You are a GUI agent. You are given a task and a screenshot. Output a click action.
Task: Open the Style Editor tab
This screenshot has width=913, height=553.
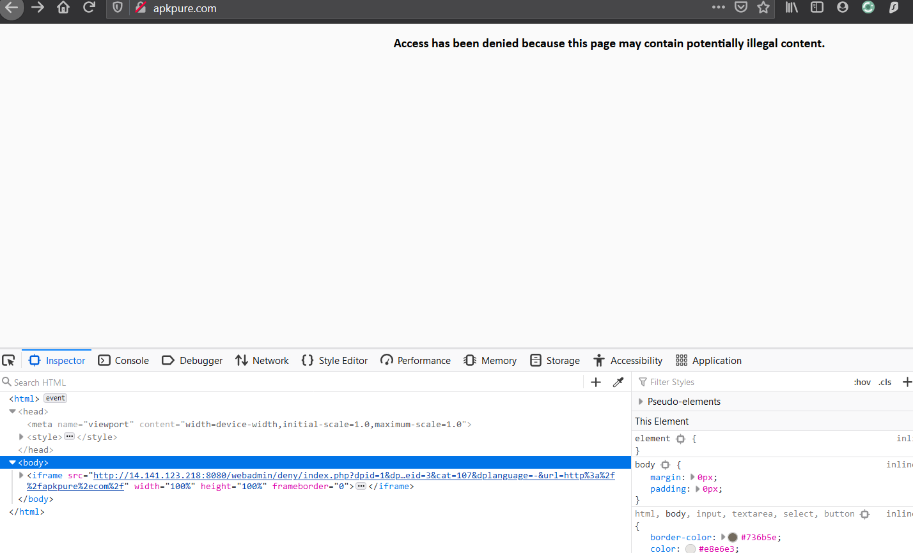pos(334,361)
